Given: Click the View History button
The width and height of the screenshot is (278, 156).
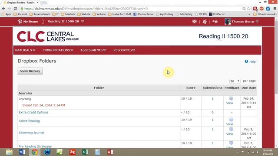Looking at the screenshot, I should click(30, 71).
